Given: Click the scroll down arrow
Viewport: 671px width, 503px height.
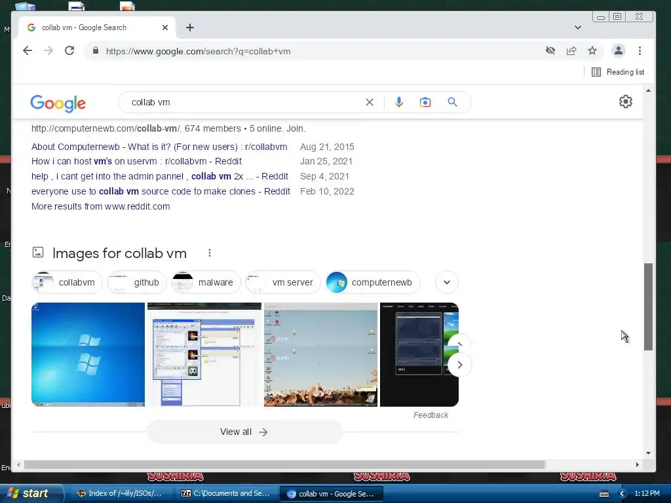Looking at the screenshot, I should (648, 453).
